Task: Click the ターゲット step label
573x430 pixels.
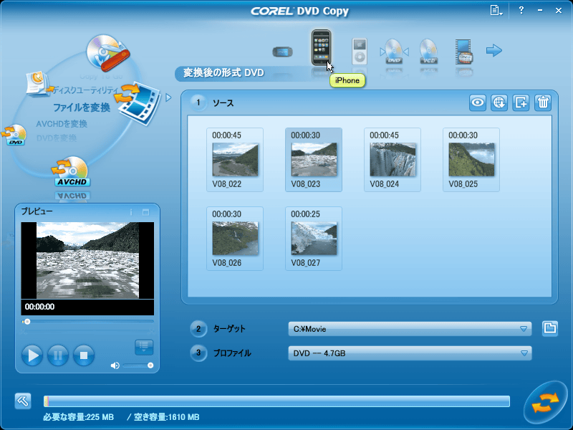Action: (229, 329)
